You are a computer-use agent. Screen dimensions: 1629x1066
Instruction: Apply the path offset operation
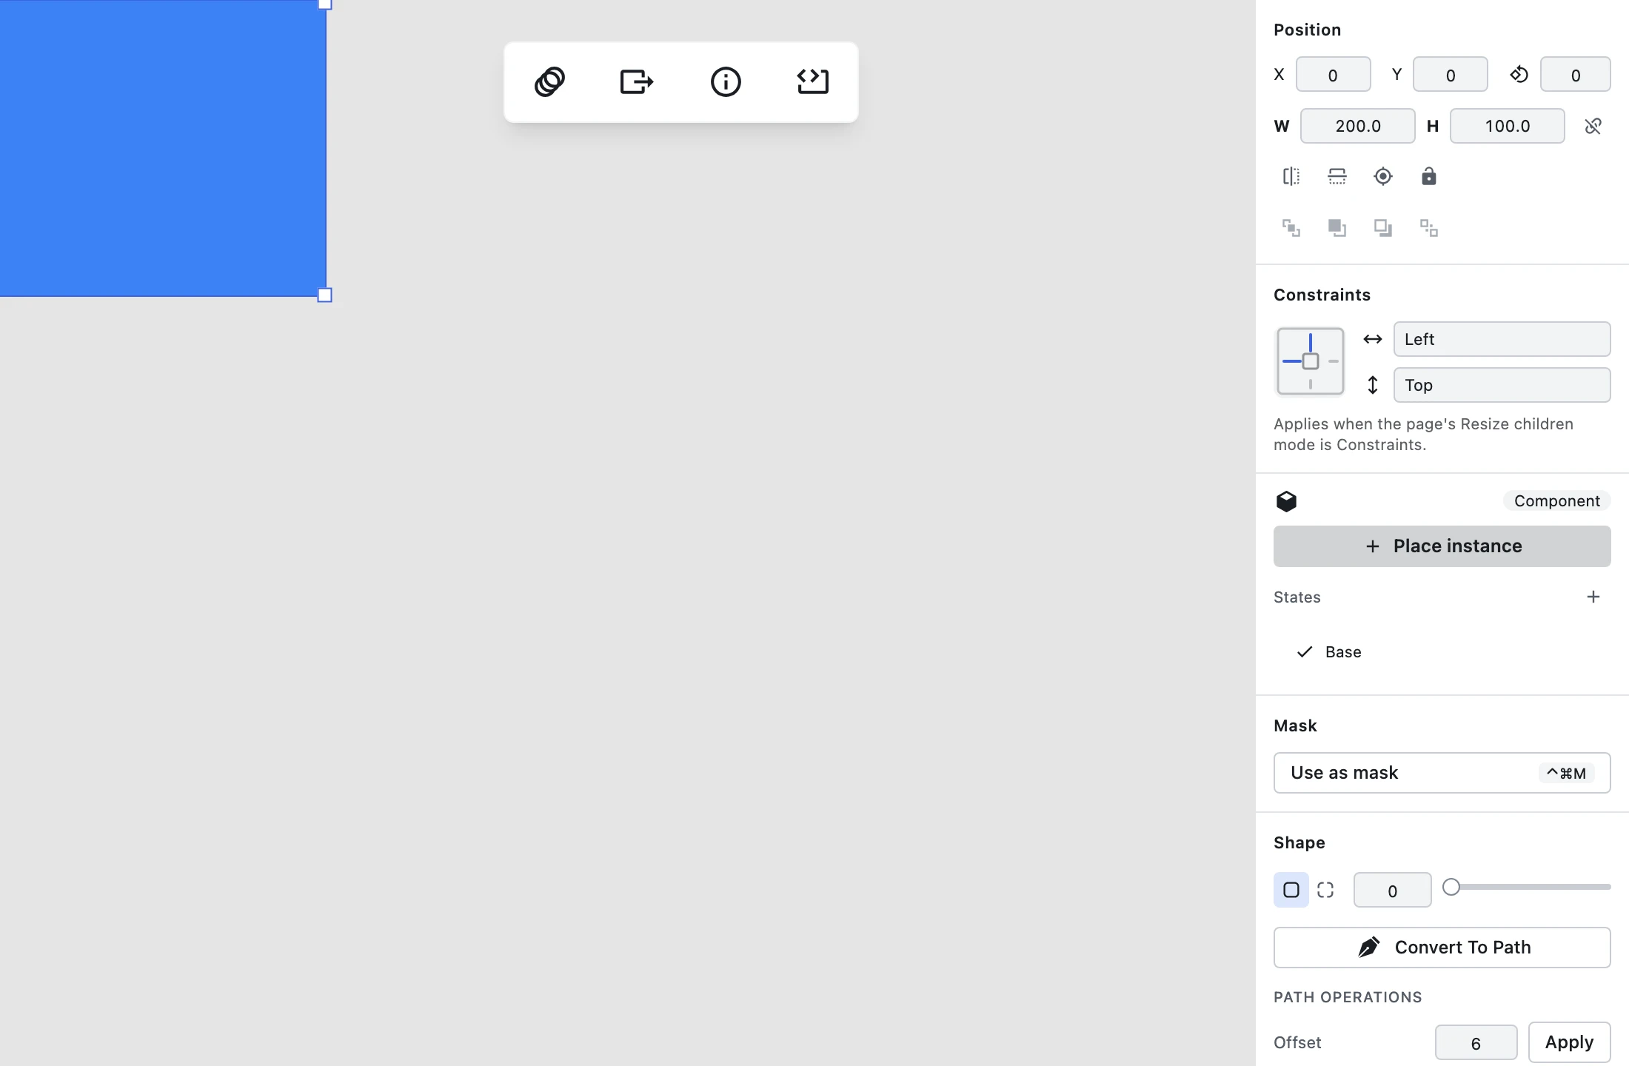point(1569,1042)
